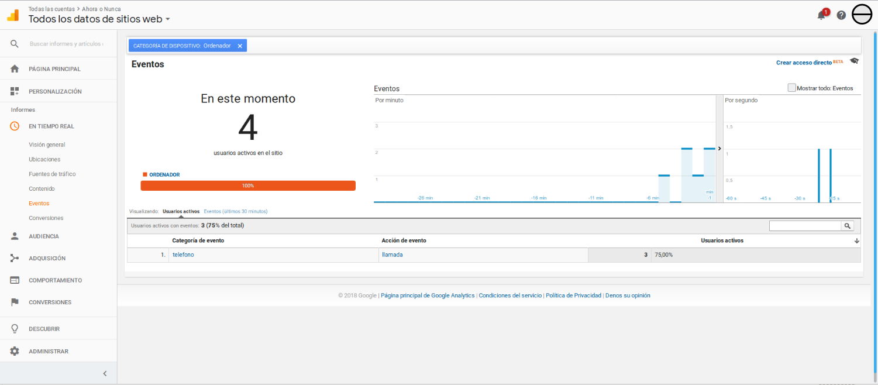878x385 pixels.
Task: Enable the Mostrar todo: Eventos checkbox
Action: [x=792, y=88]
